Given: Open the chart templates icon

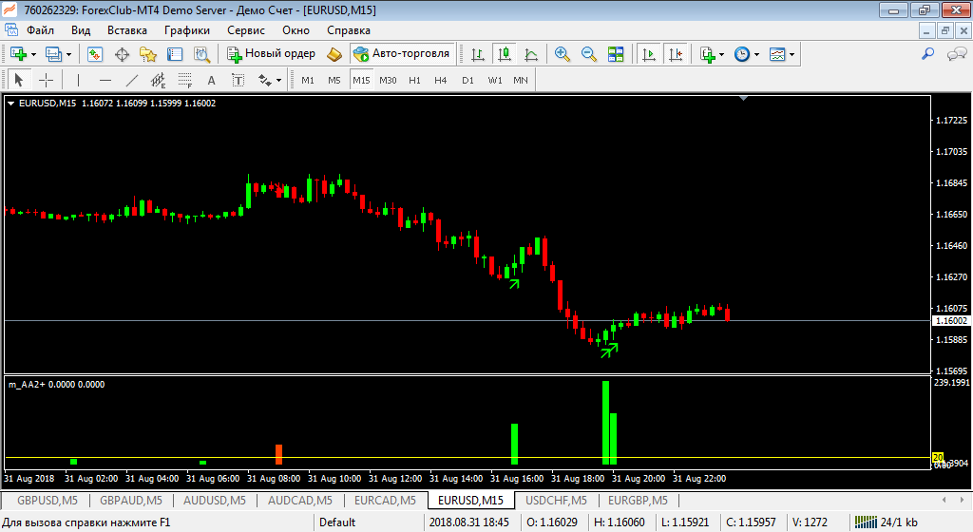Looking at the screenshot, I should (x=777, y=54).
